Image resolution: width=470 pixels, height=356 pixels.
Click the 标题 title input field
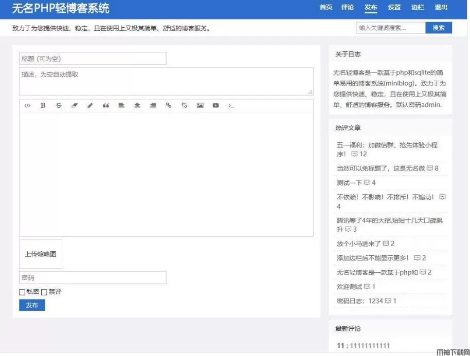[x=93, y=59]
